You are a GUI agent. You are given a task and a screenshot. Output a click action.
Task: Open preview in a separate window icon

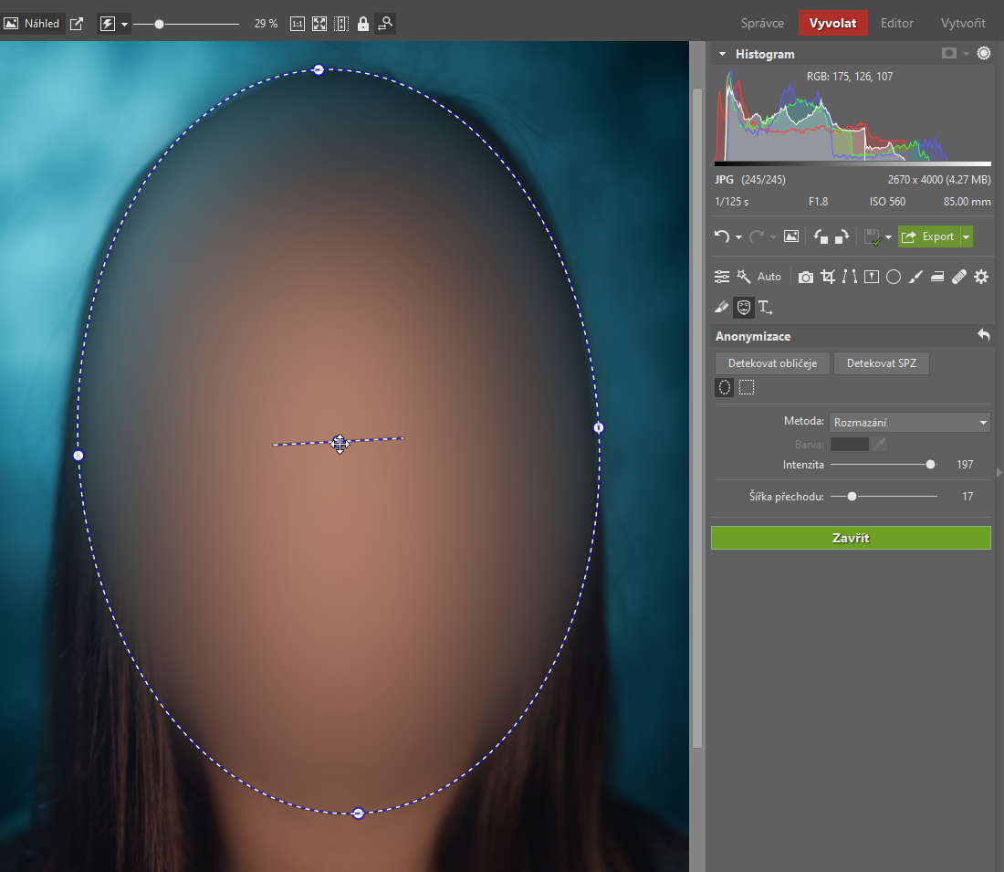pos(76,24)
